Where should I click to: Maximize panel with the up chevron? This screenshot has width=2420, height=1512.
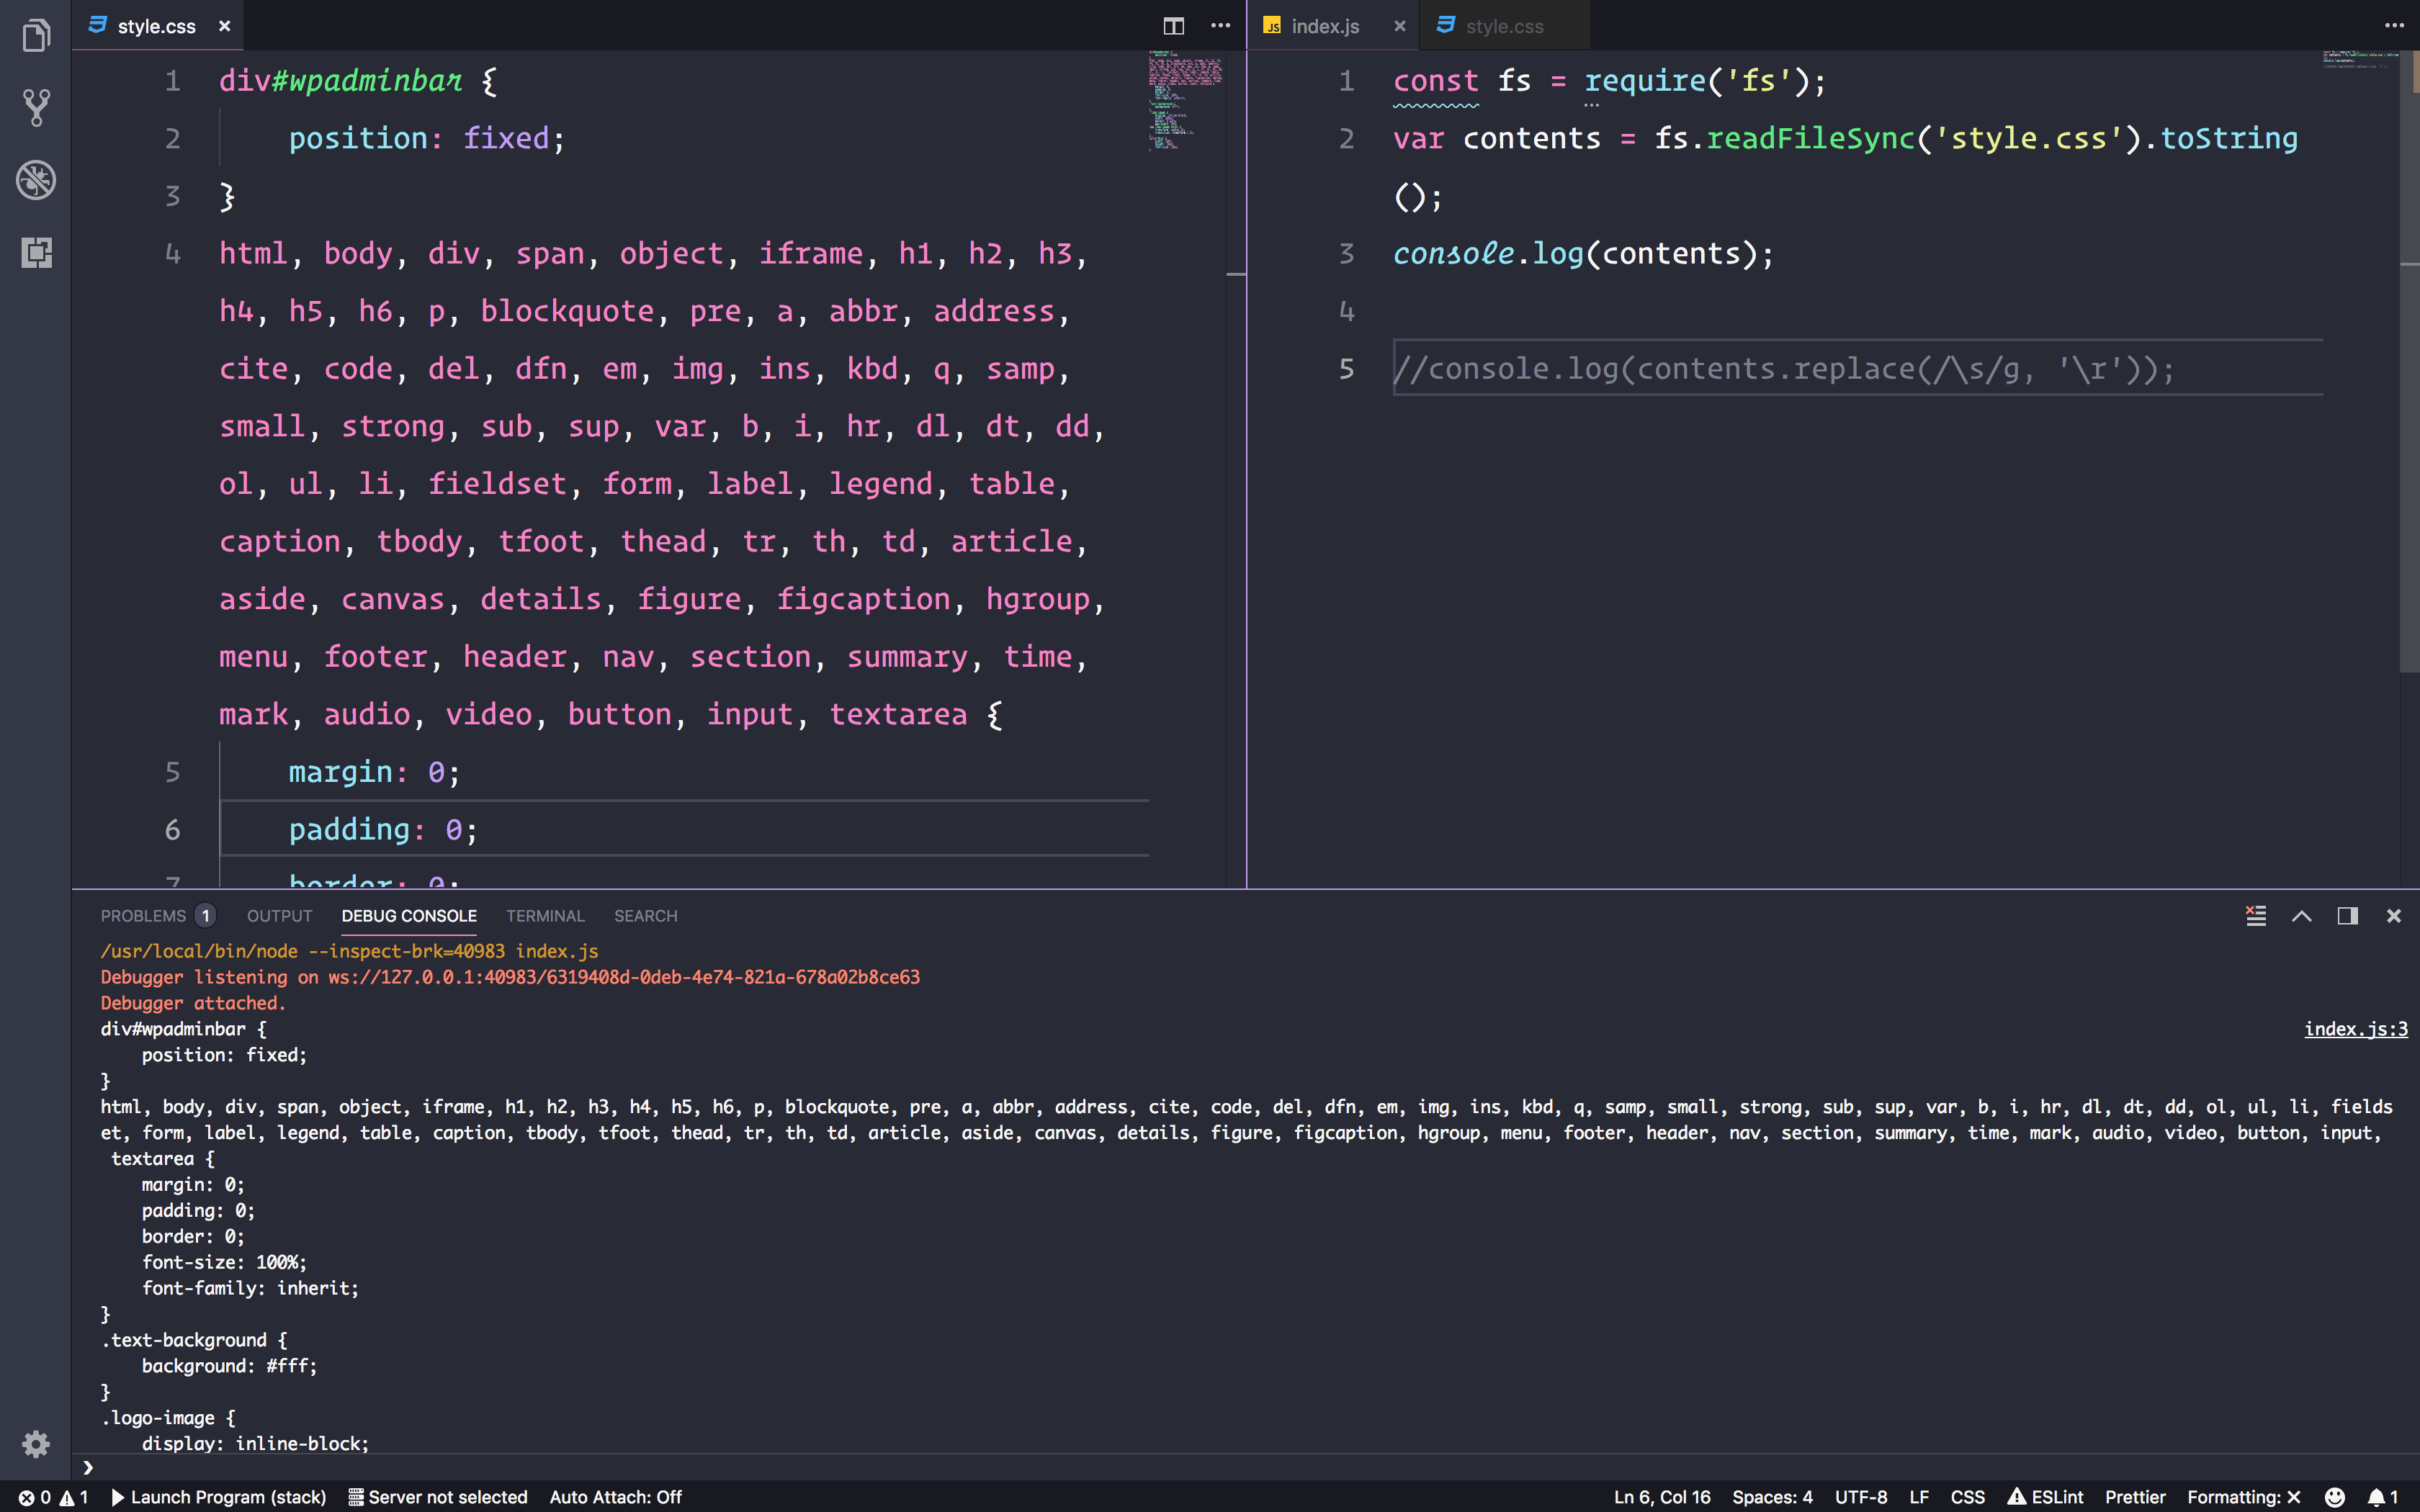tap(2301, 916)
